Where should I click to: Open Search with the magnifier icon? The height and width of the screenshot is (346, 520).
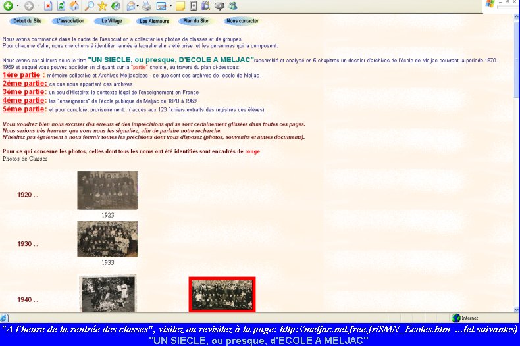(89, 6)
